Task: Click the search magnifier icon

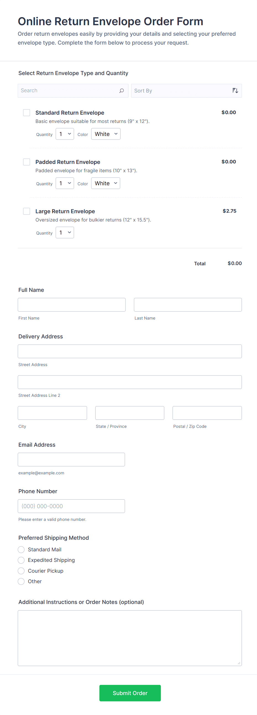Action: [122, 91]
